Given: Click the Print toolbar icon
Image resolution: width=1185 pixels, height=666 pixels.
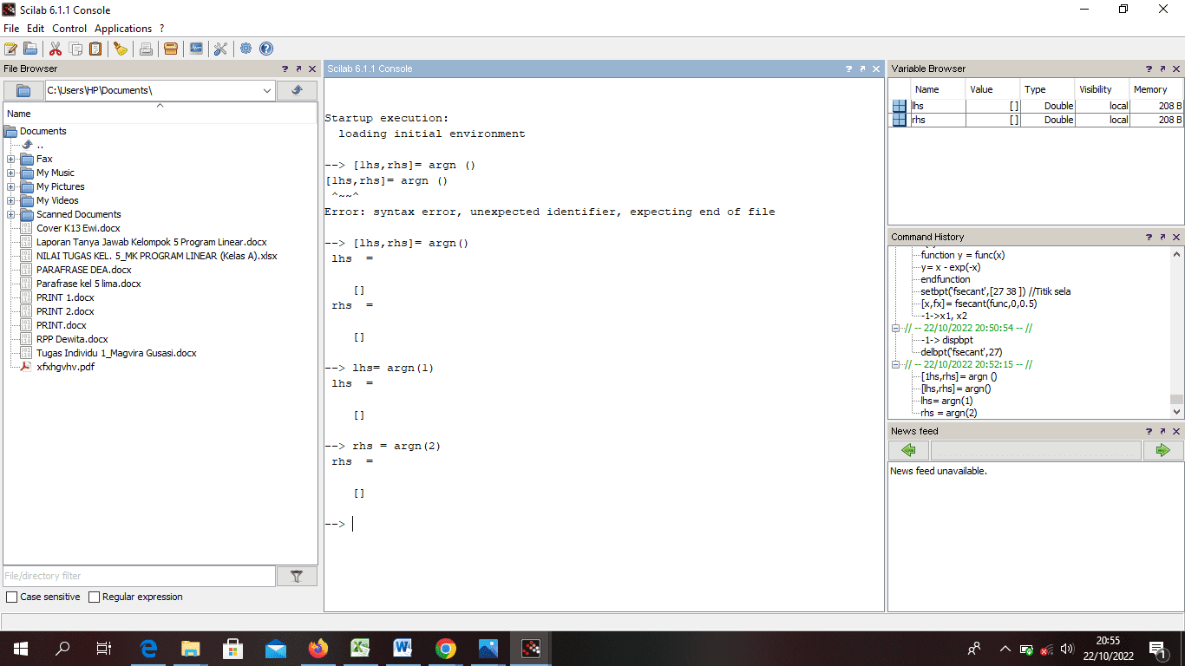Looking at the screenshot, I should 146,49.
